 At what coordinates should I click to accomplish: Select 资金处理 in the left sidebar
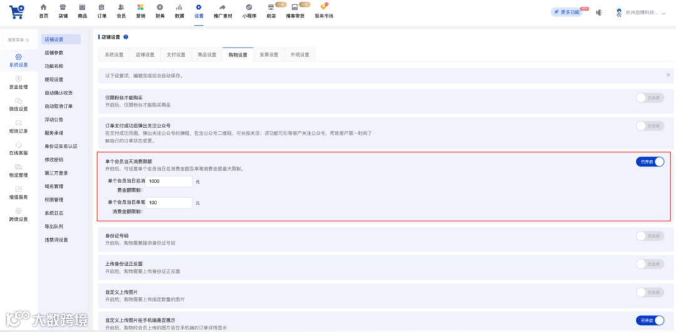[19, 83]
